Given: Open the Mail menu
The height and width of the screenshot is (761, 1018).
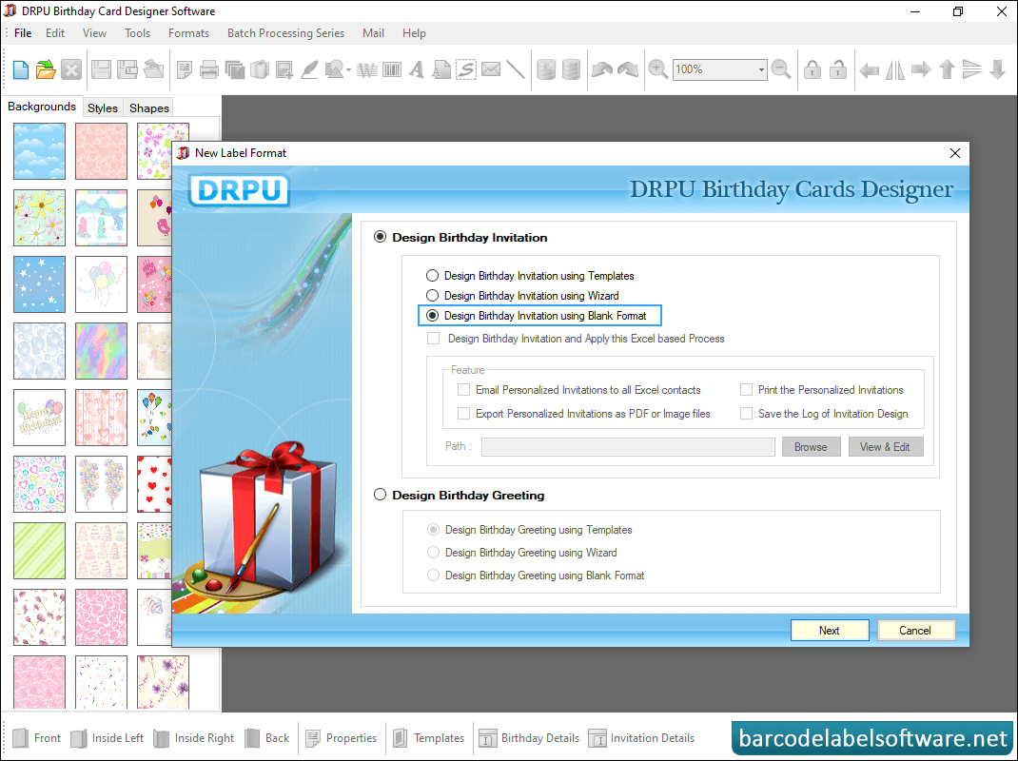Looking at the screenshot, I should click(x=373, y=33).
